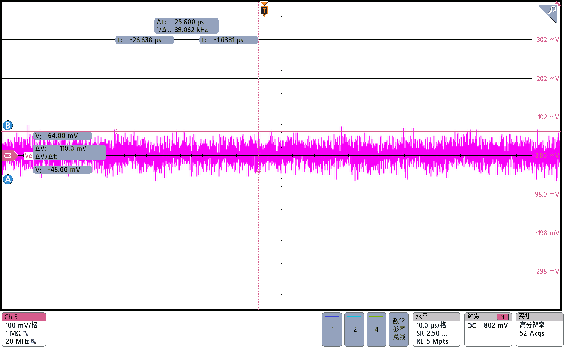Screen dimensions: 565x348
Task: Click the V: 64.00 mV cursor readout
Action: click(x=63, y=136)
